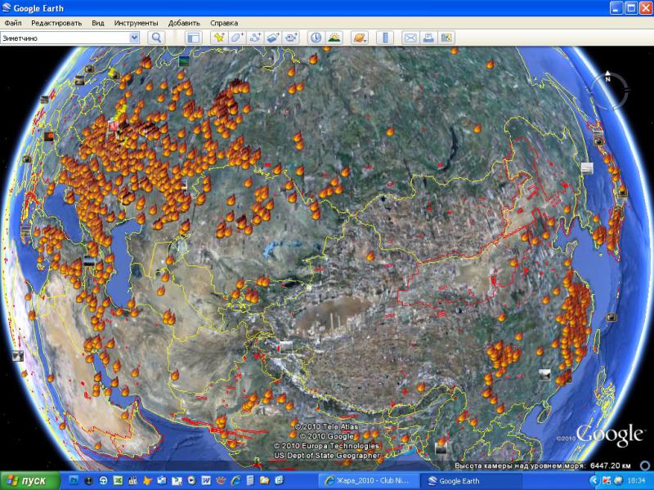Viewport: 654px width, 490px height.
Task: Open the Инструменты menu
Action: tap(136, 23)
